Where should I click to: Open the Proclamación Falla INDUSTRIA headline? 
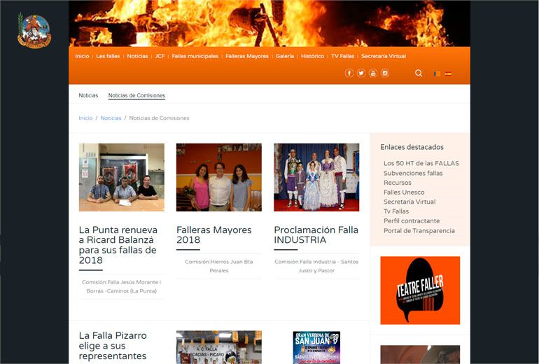[x=316, y=234]
